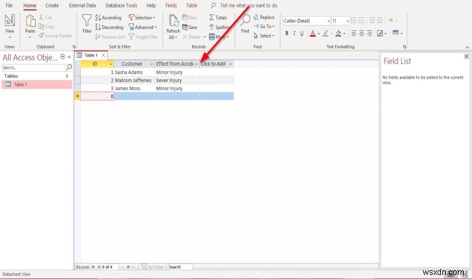Apply Italic formatting
472x279 pixels.
(294, 34)
